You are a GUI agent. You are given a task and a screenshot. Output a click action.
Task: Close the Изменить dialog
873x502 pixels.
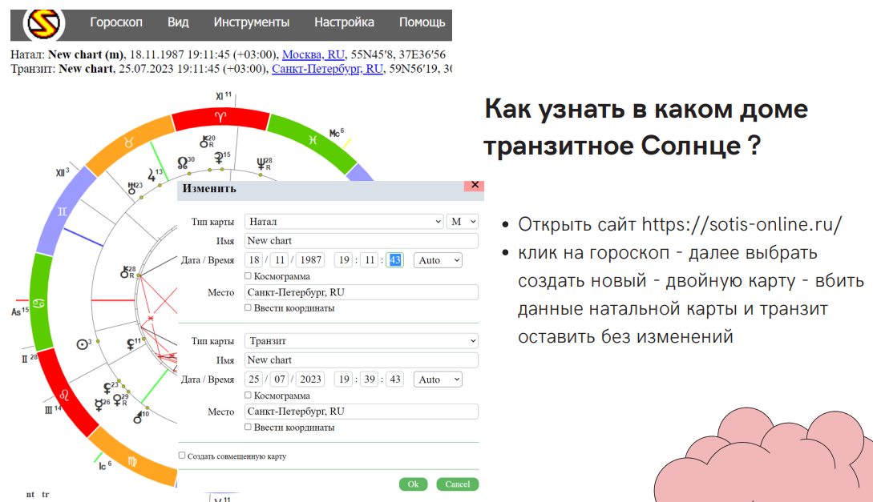click(x=475, y=185)
